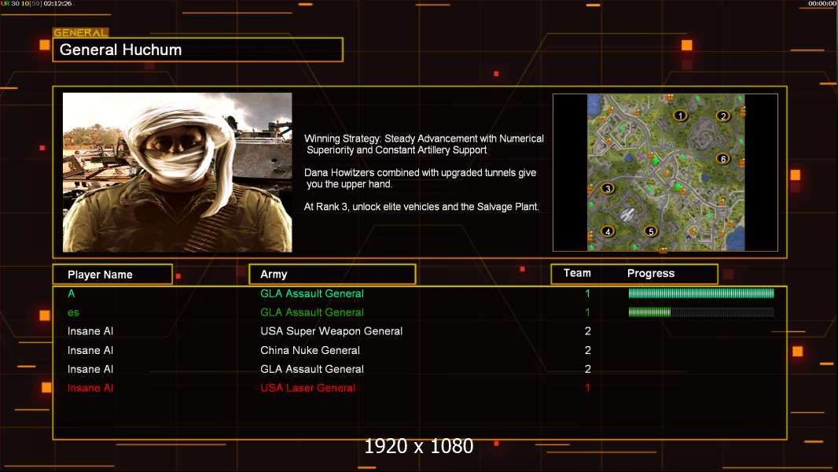Click the Dana Howitzers tip text
Viewport: 838px width, 472px height.
(420, 178)
